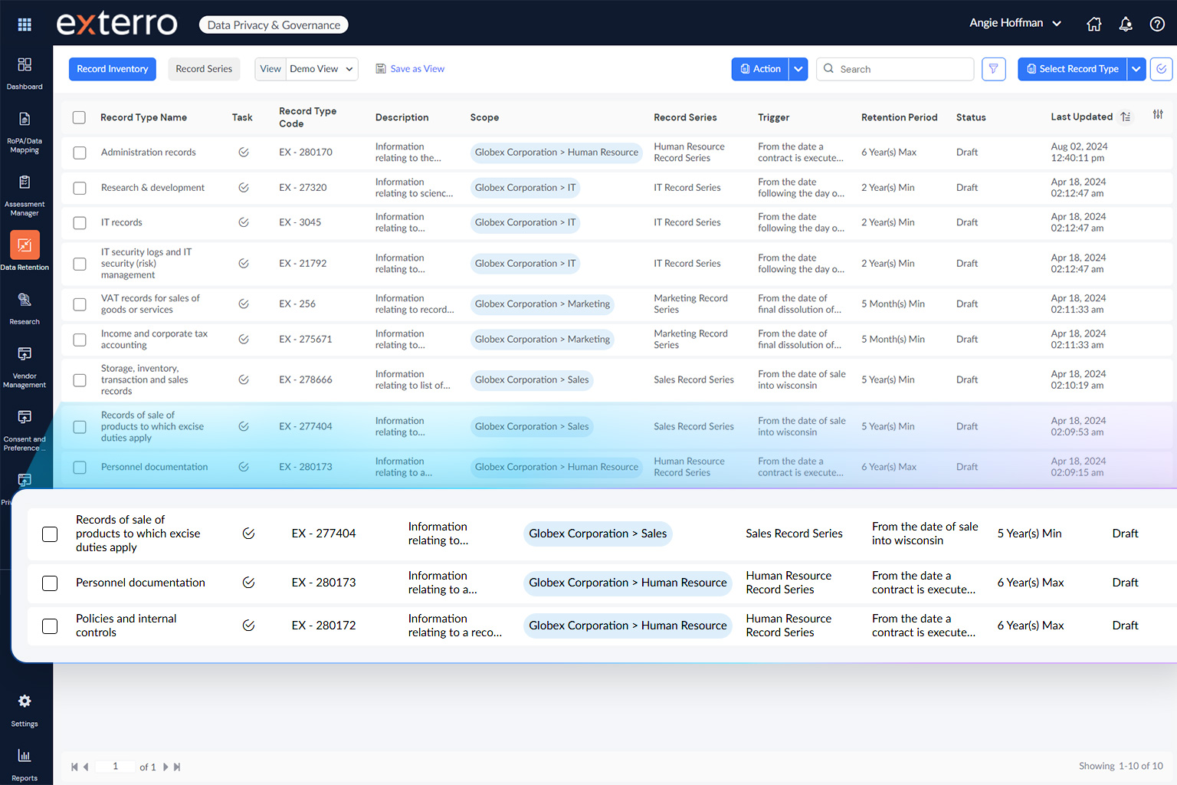1177x785 pixels.
Task: Sort by Status column header
Action: [x=971, y=117]
